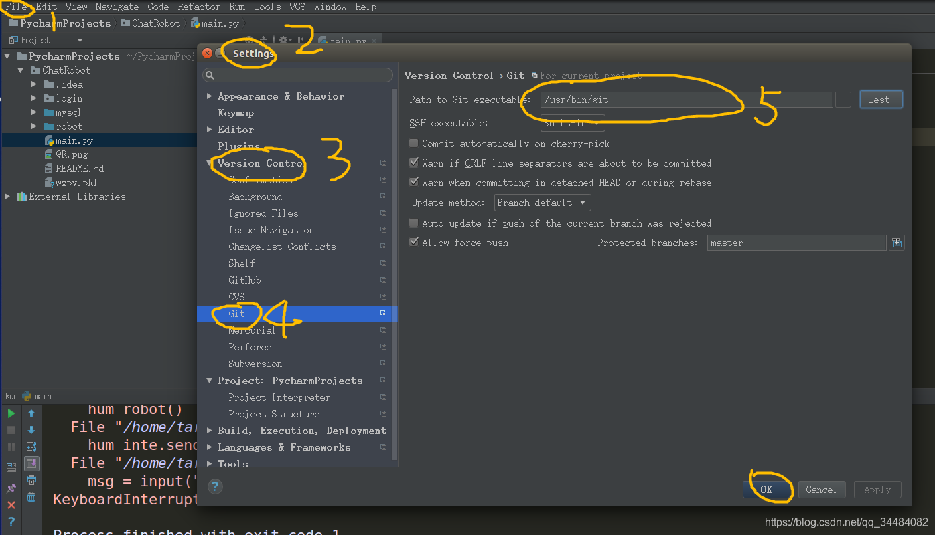Click the blue question mark in Run panel

click(x=11, y=522)
